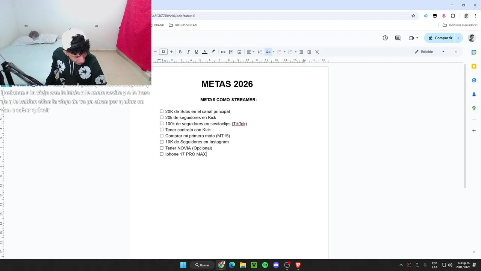Open the Windows Start menu

[x=183, y=265]
